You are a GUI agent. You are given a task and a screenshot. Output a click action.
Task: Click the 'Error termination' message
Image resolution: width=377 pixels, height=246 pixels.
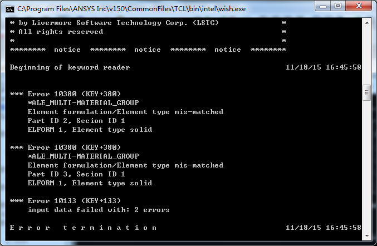[84, 228]
